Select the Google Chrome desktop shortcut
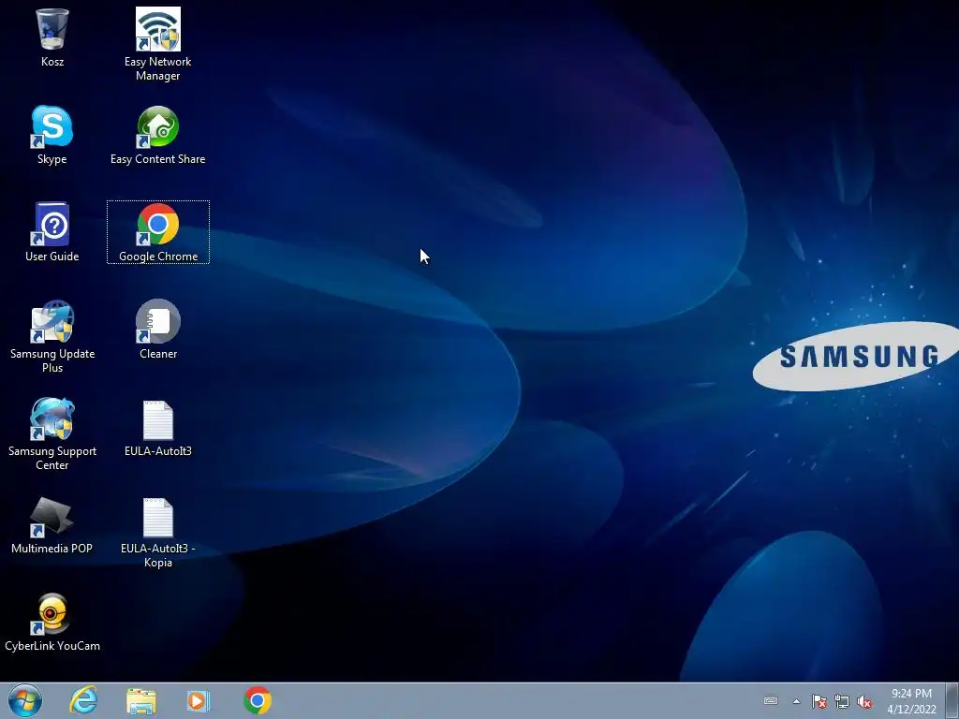The height and width of the screenshot is (719, 959). click(x=157, y=232)
